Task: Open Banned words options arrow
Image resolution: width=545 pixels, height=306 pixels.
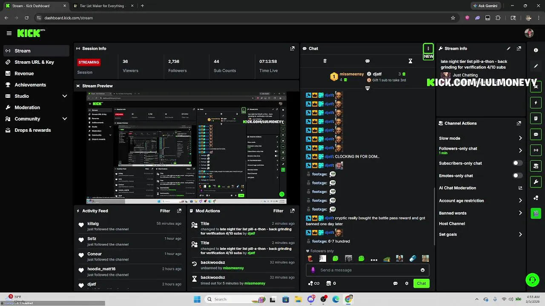Action: (x=520, y=213)
